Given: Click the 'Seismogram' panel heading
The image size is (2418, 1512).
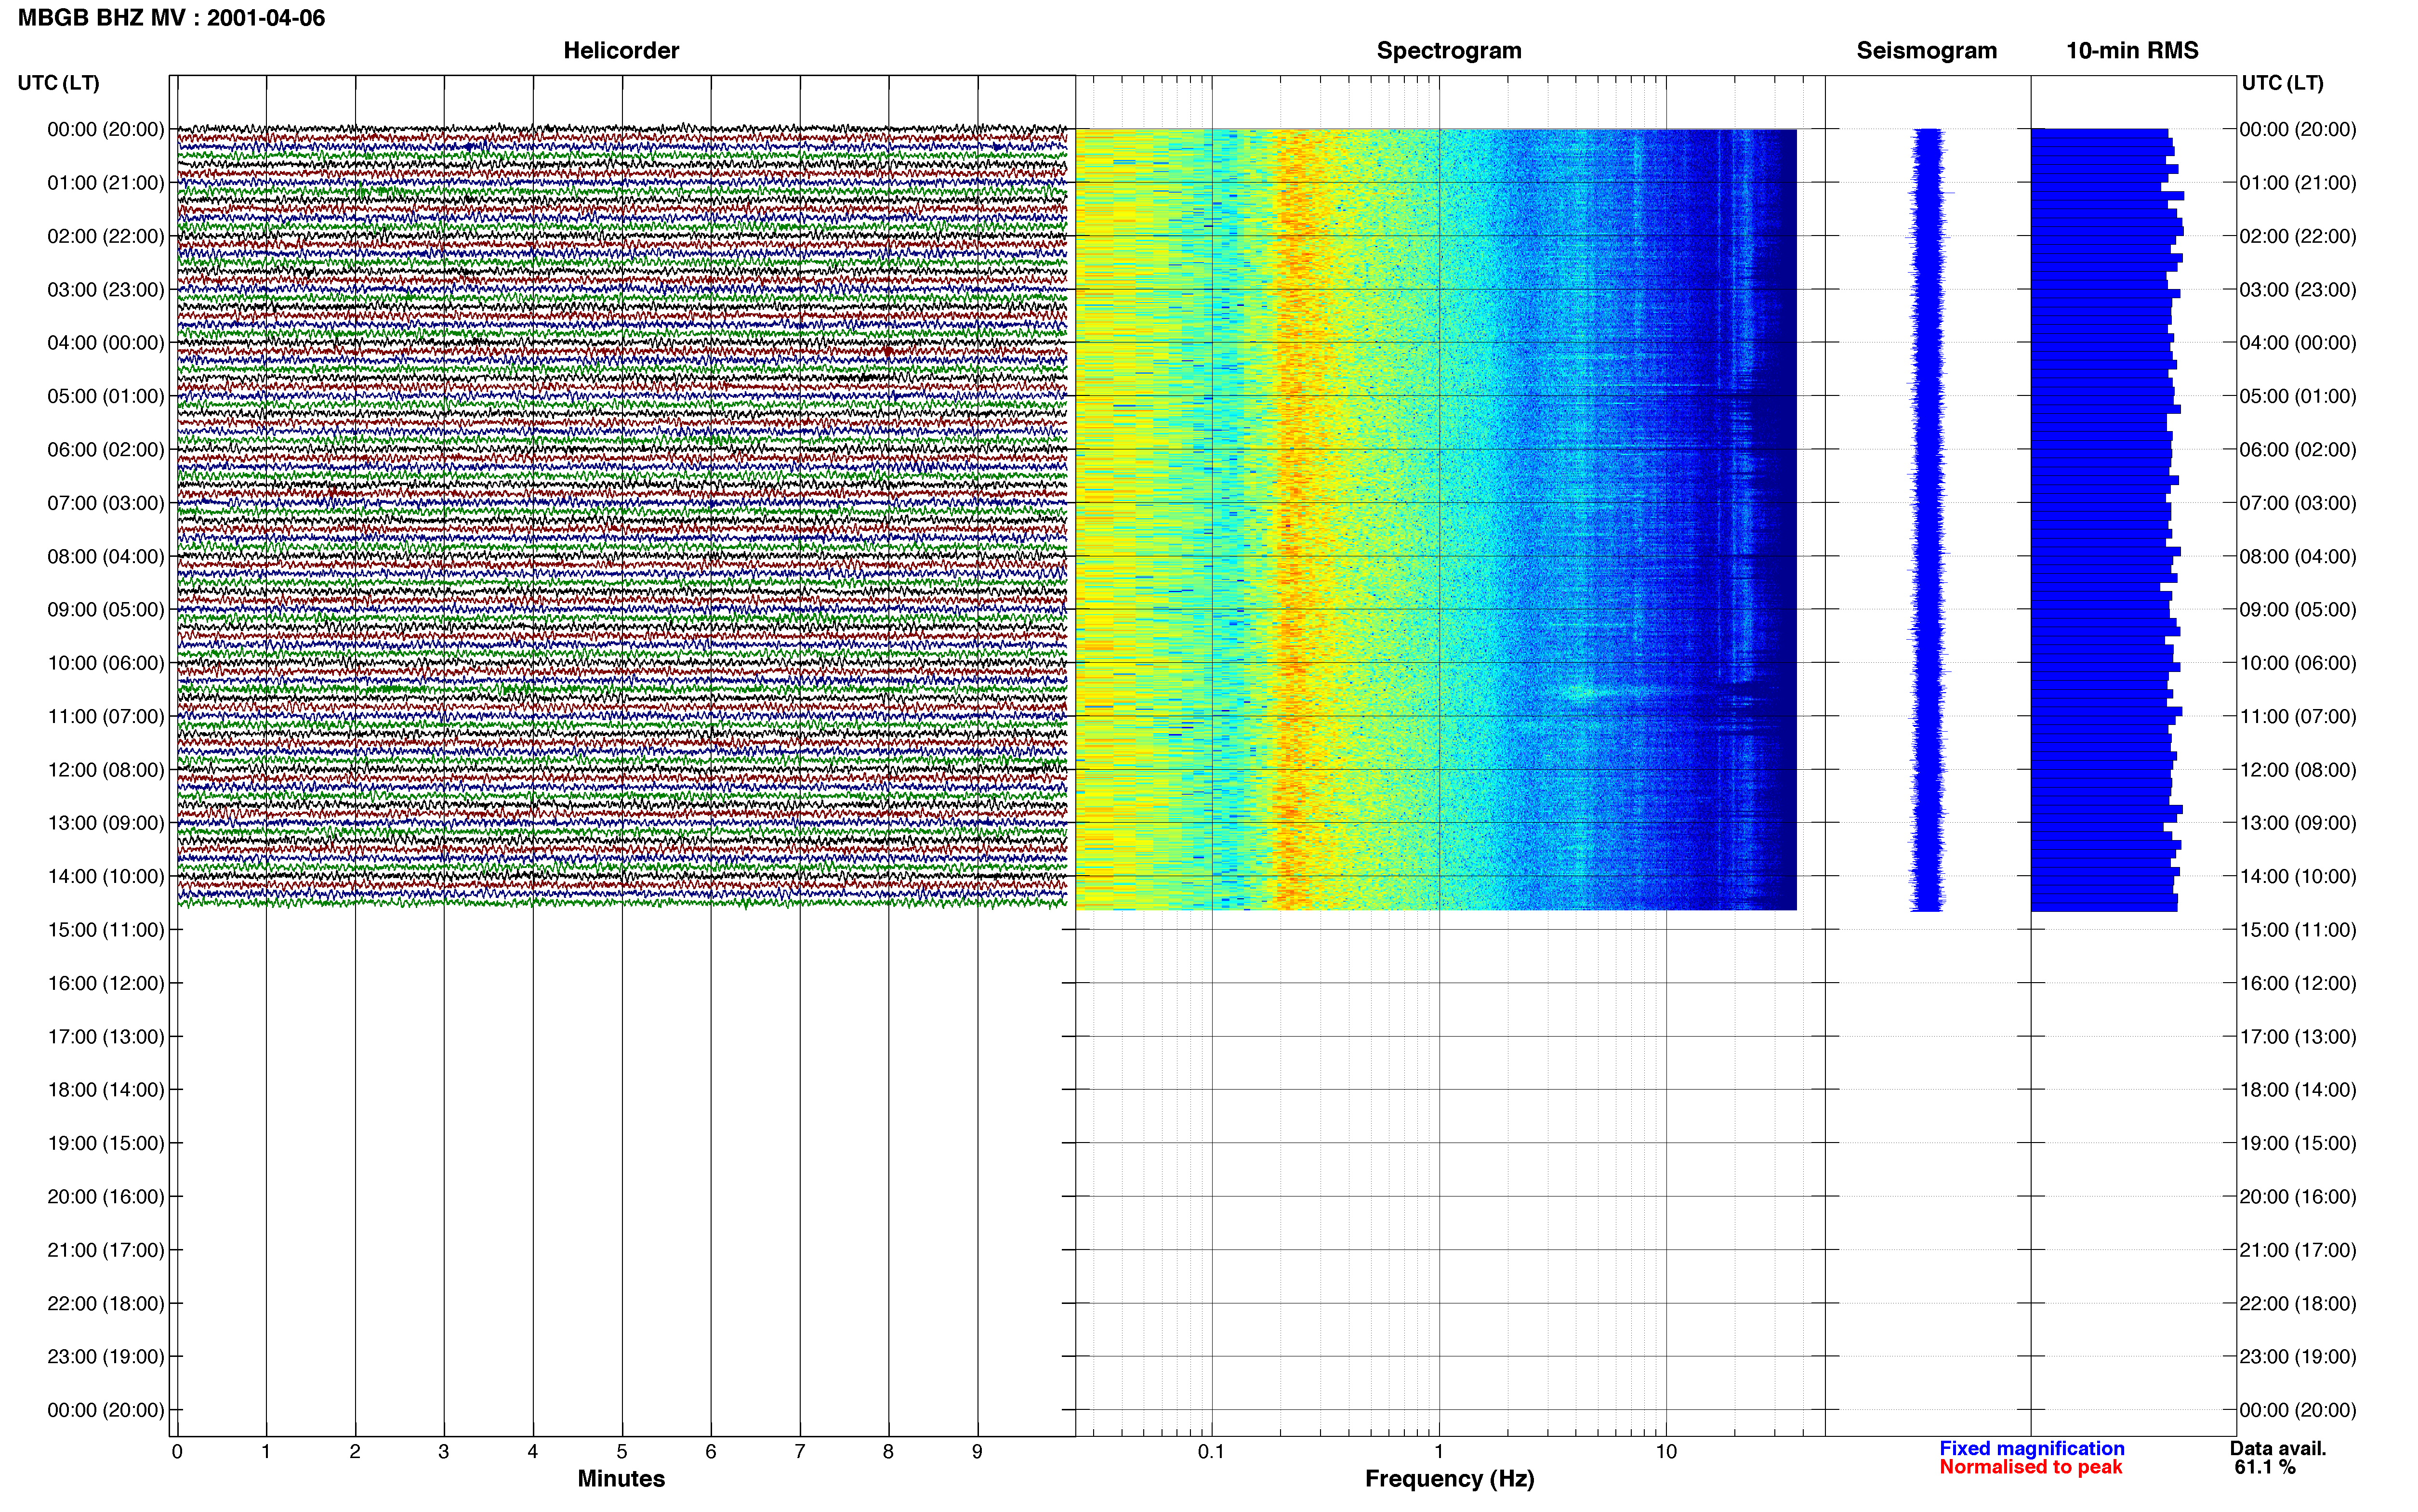Looking at the screenshot, I should (x=1926, y=51).
